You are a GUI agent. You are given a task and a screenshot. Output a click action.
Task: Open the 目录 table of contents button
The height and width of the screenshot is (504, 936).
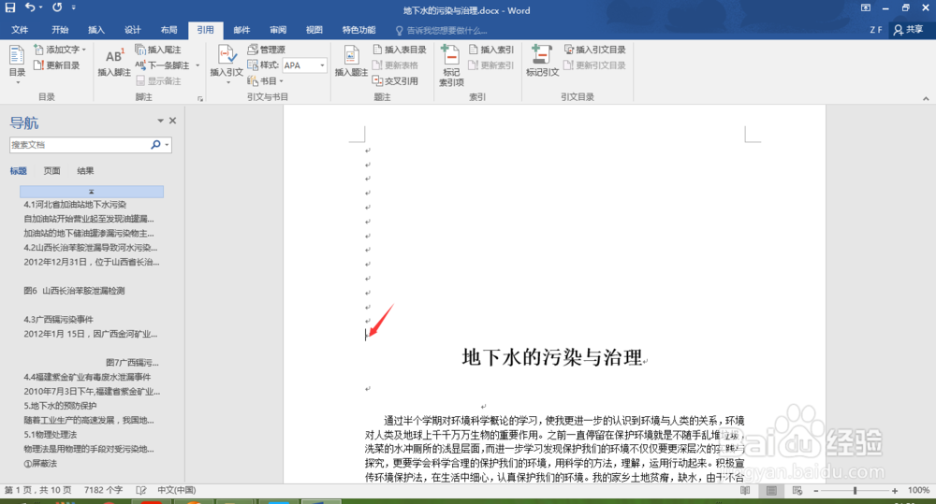17,64
